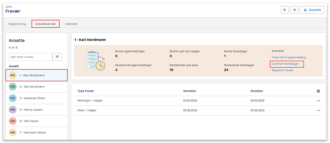The height and width of the screenshot is (143, 330).
Task: Sort by Type fravær column header
Action: click(x=86, y=91)
